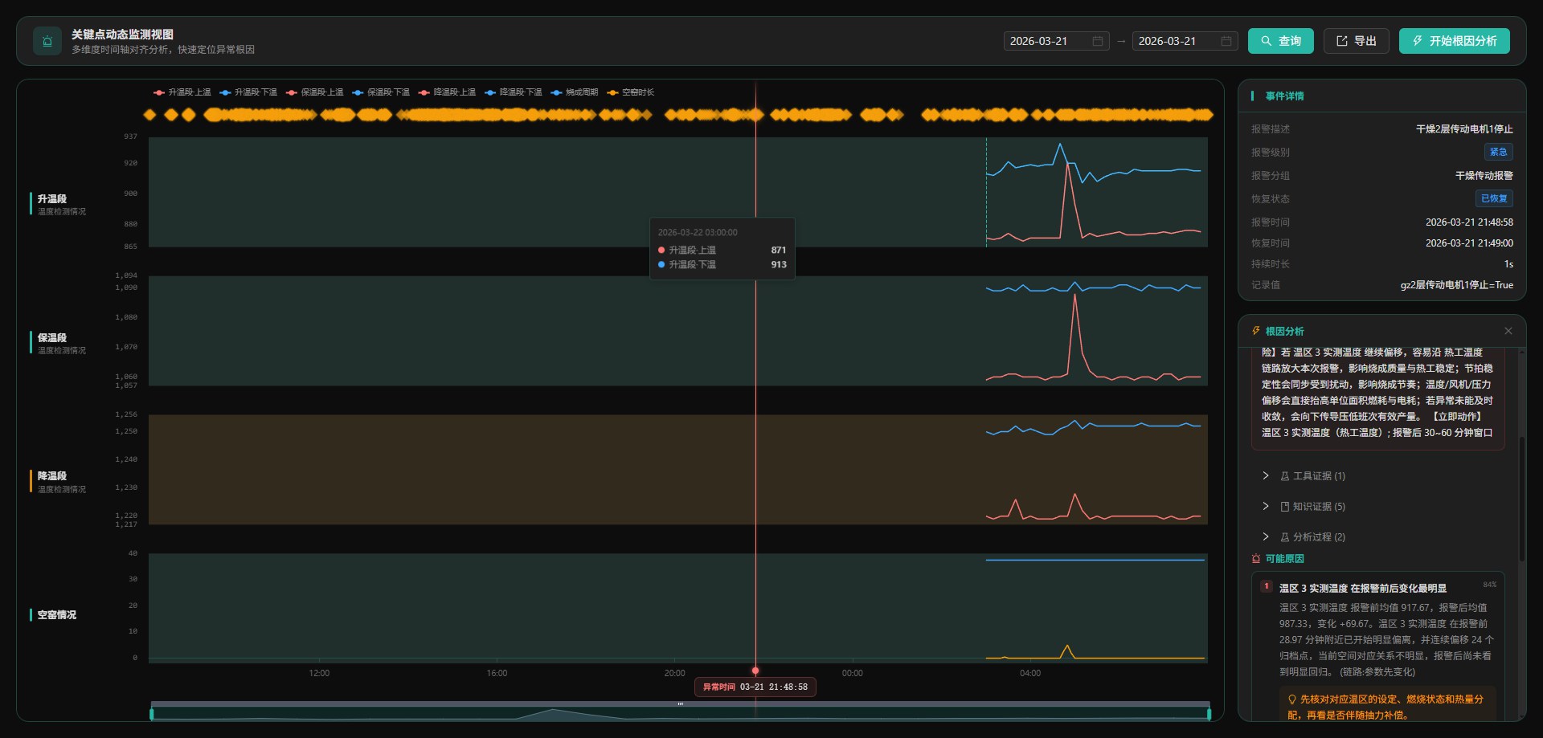The image size is (1543, 738).
Task: Click the siren icon beside 可能原因
Action: 1256,559
